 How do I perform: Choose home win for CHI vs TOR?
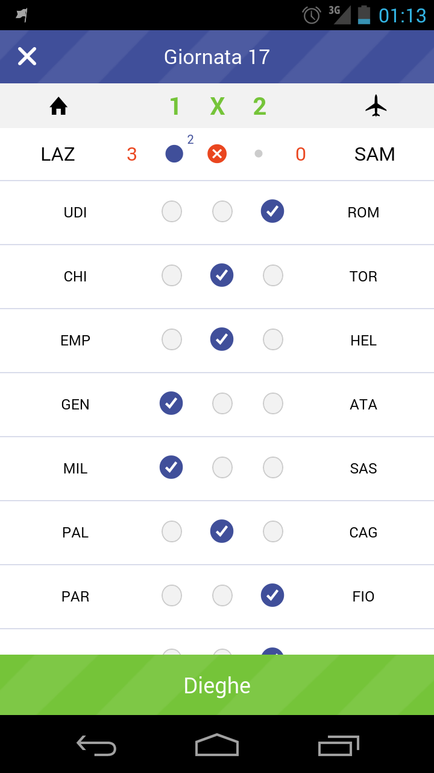pos(172,275)
